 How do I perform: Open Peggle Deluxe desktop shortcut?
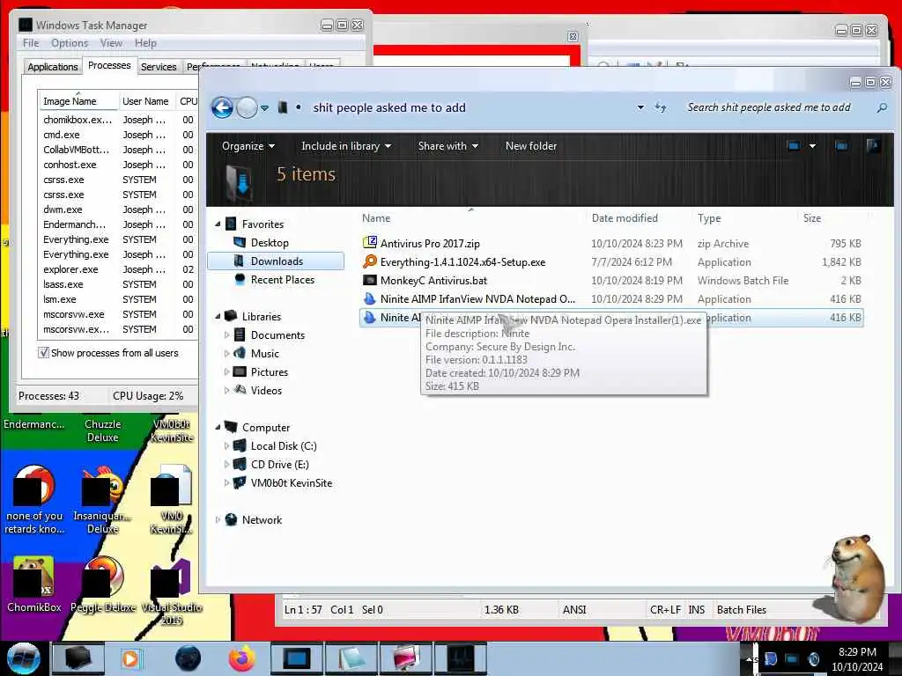103,585
